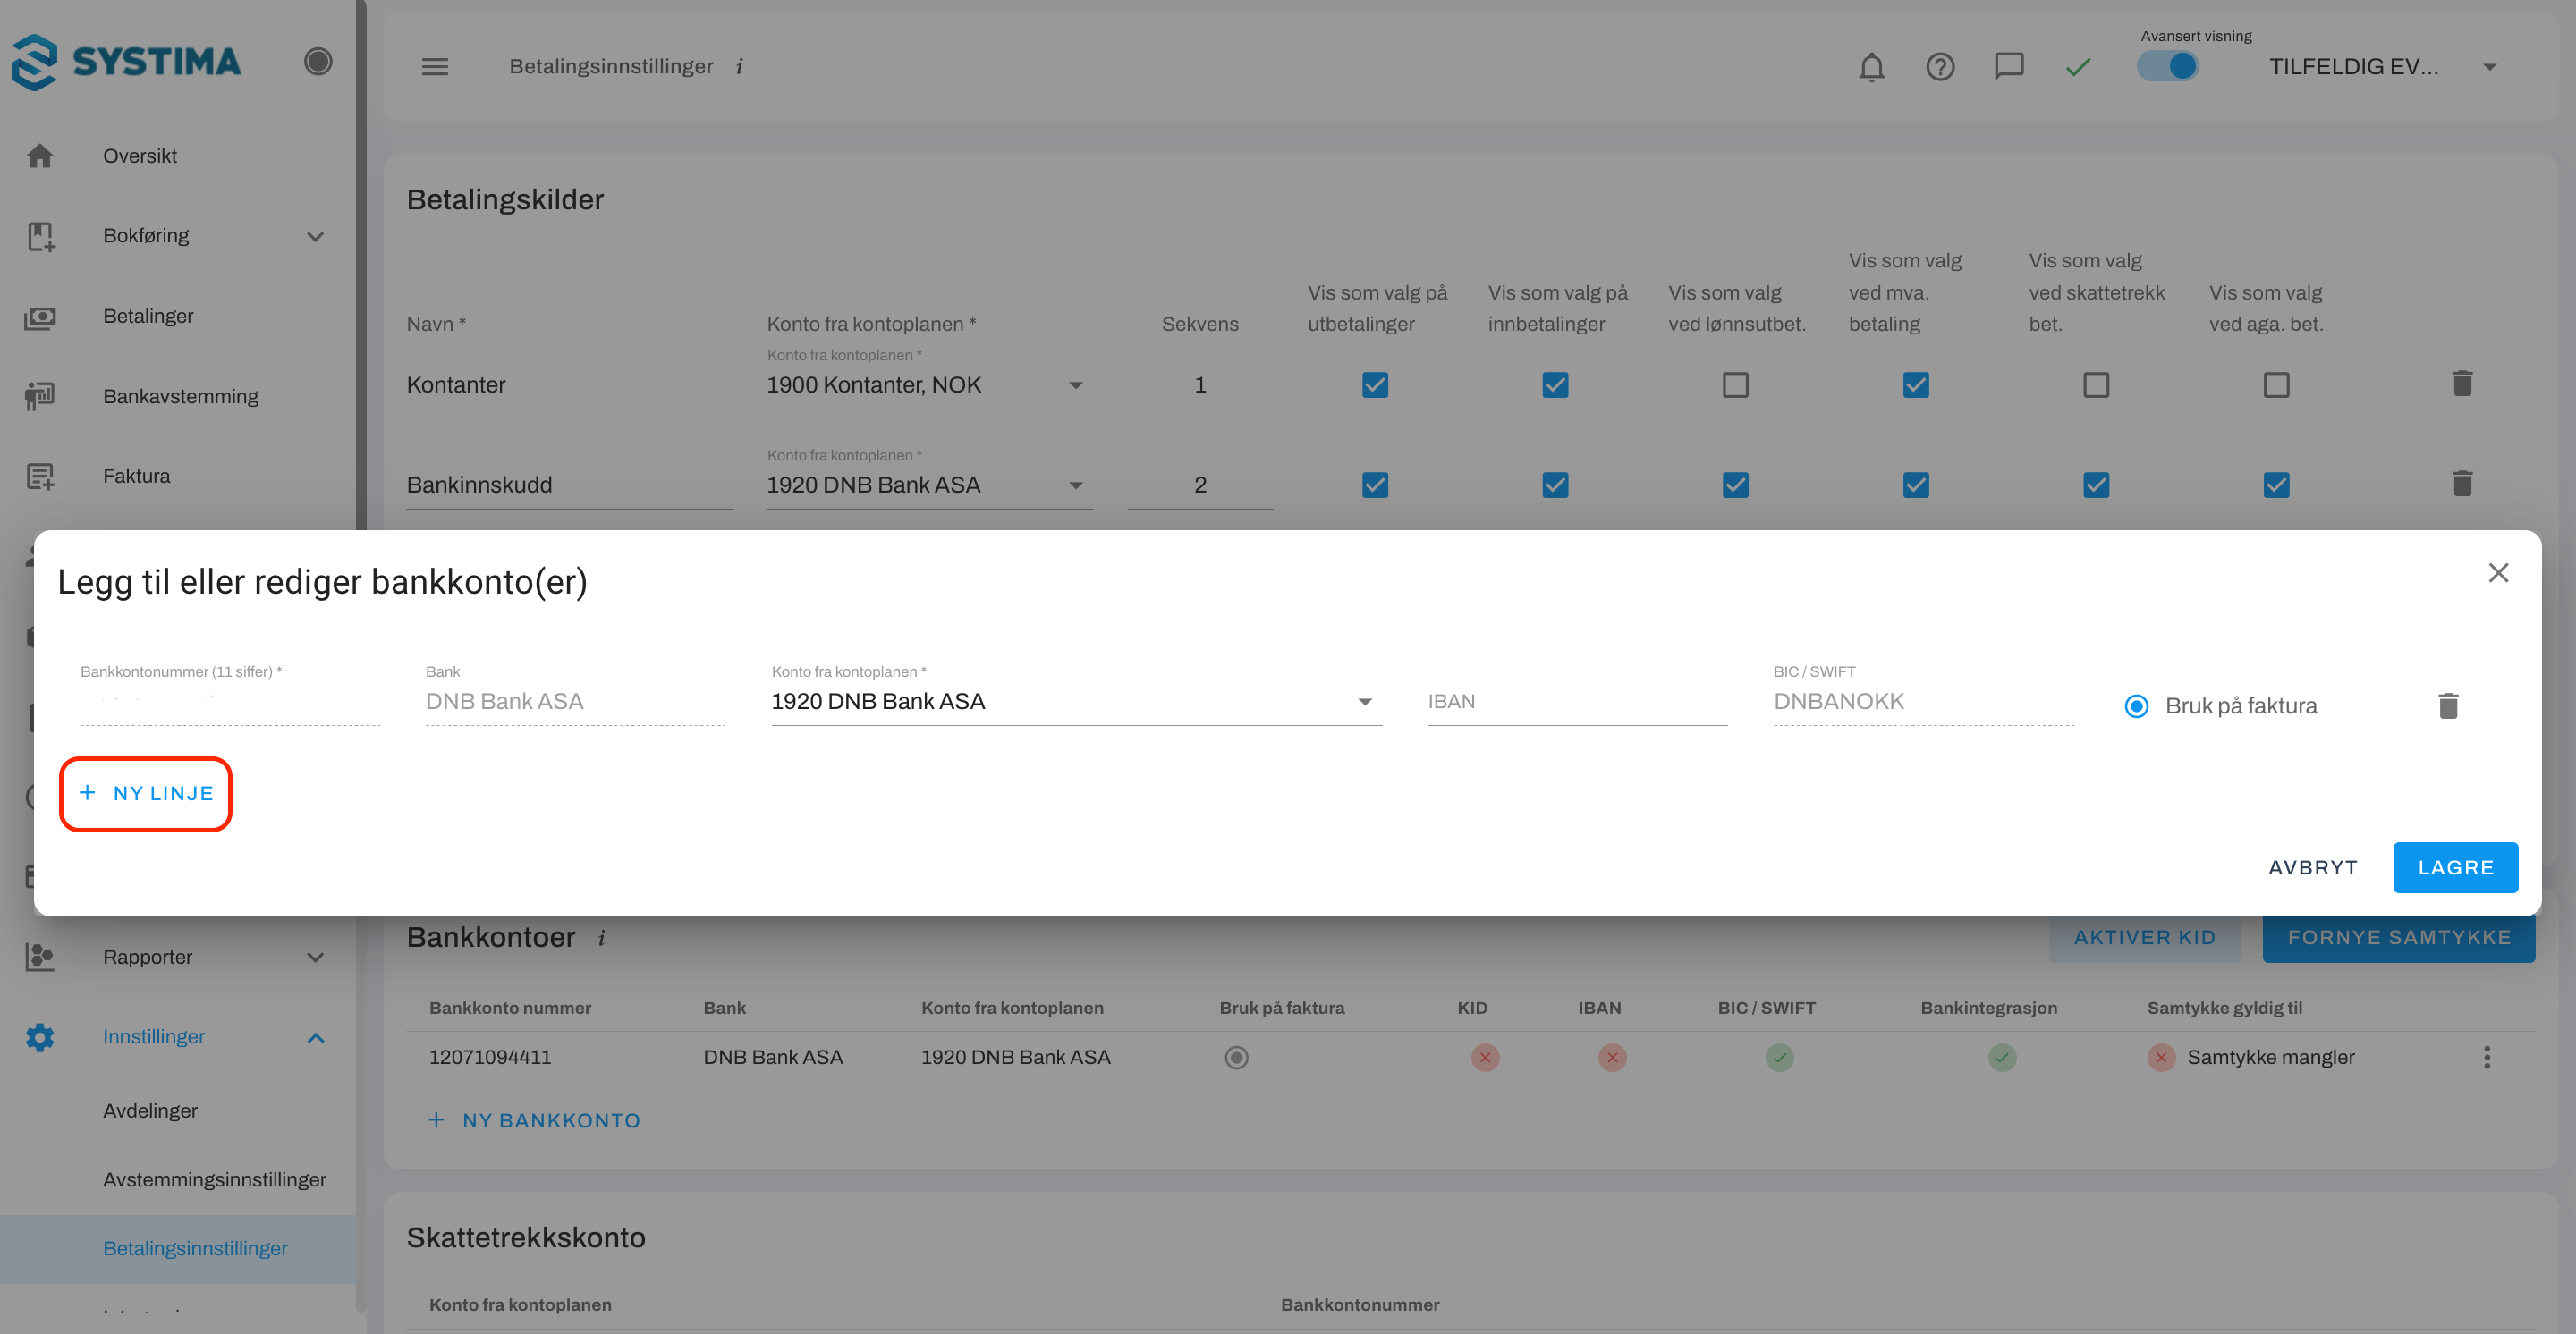Click the AVBRYT button

(x=2312, y=867)
